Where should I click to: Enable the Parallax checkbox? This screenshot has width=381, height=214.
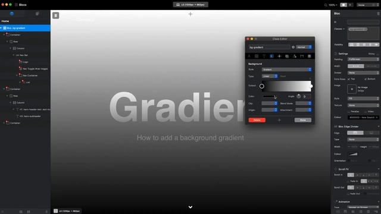349,112
